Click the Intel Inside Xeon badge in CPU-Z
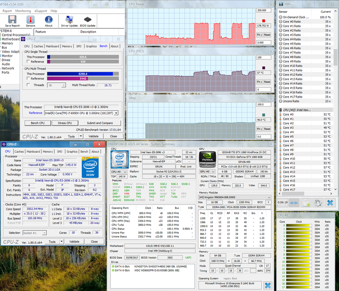 pos(90,167)
